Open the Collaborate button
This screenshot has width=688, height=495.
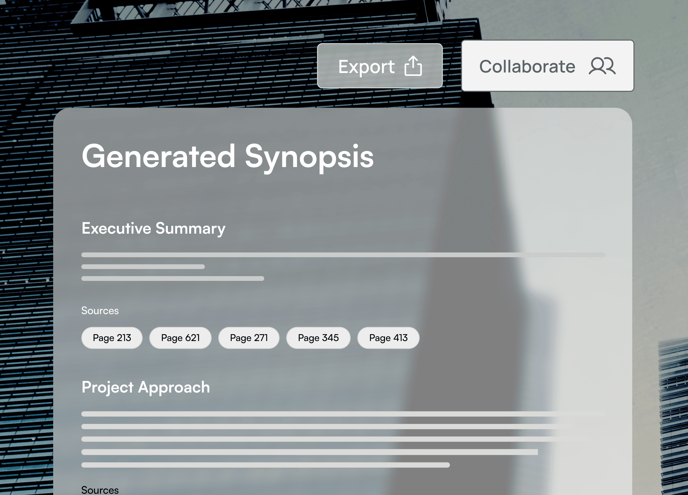tap(548, 65)
